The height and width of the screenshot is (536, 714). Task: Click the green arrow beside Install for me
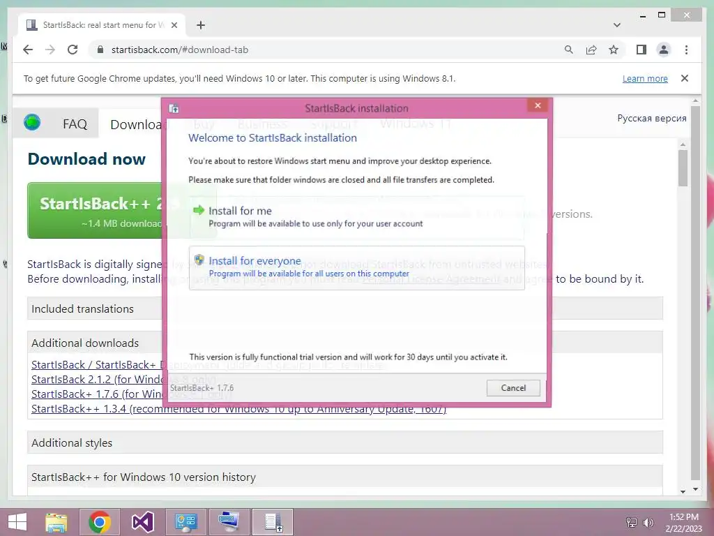(x=199, y=210)
